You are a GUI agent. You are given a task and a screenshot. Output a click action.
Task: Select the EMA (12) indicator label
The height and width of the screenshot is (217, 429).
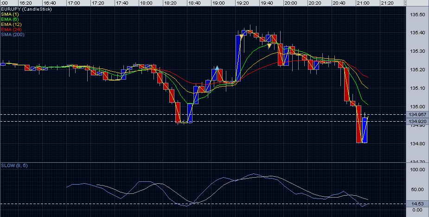point(11,25)
